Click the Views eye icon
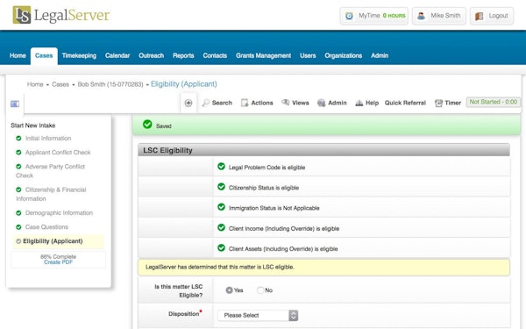The image size is (526, 329). 286,103
